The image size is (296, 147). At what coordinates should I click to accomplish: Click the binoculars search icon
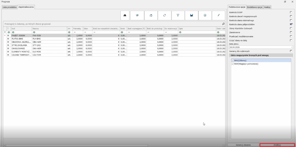pyautogui.click(x=125, y=15)
